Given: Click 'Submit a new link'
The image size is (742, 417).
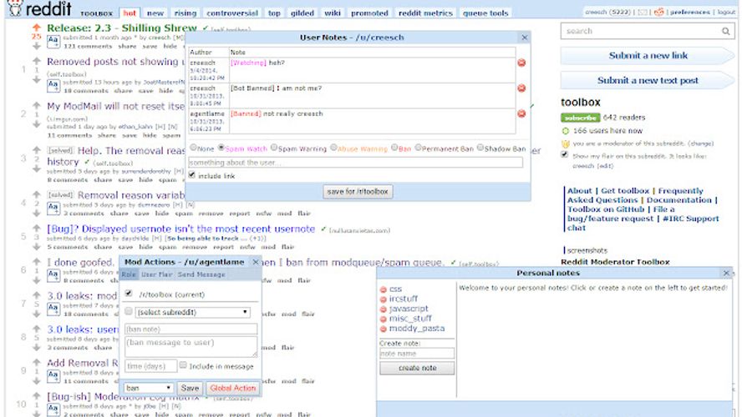Looking at the screenshot, I should 648,56.
